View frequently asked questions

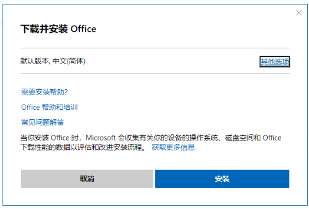(42, 122)
